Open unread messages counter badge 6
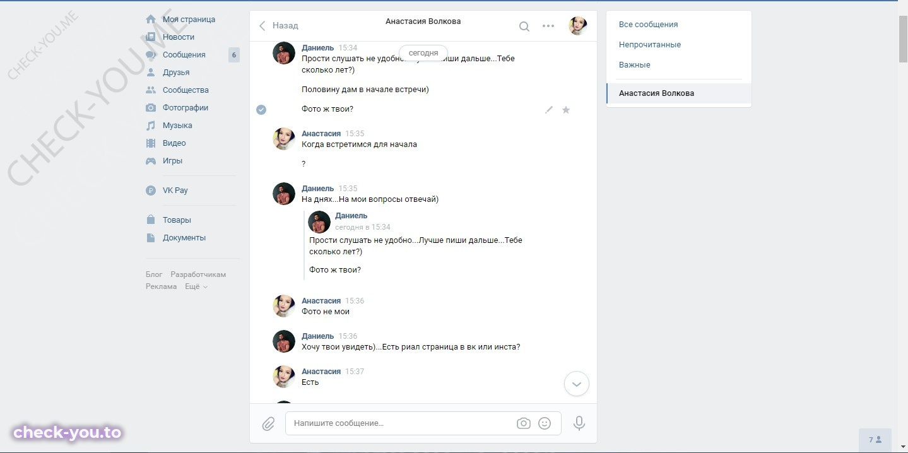Viewport: 908px width, 453px height. point(234,55)
